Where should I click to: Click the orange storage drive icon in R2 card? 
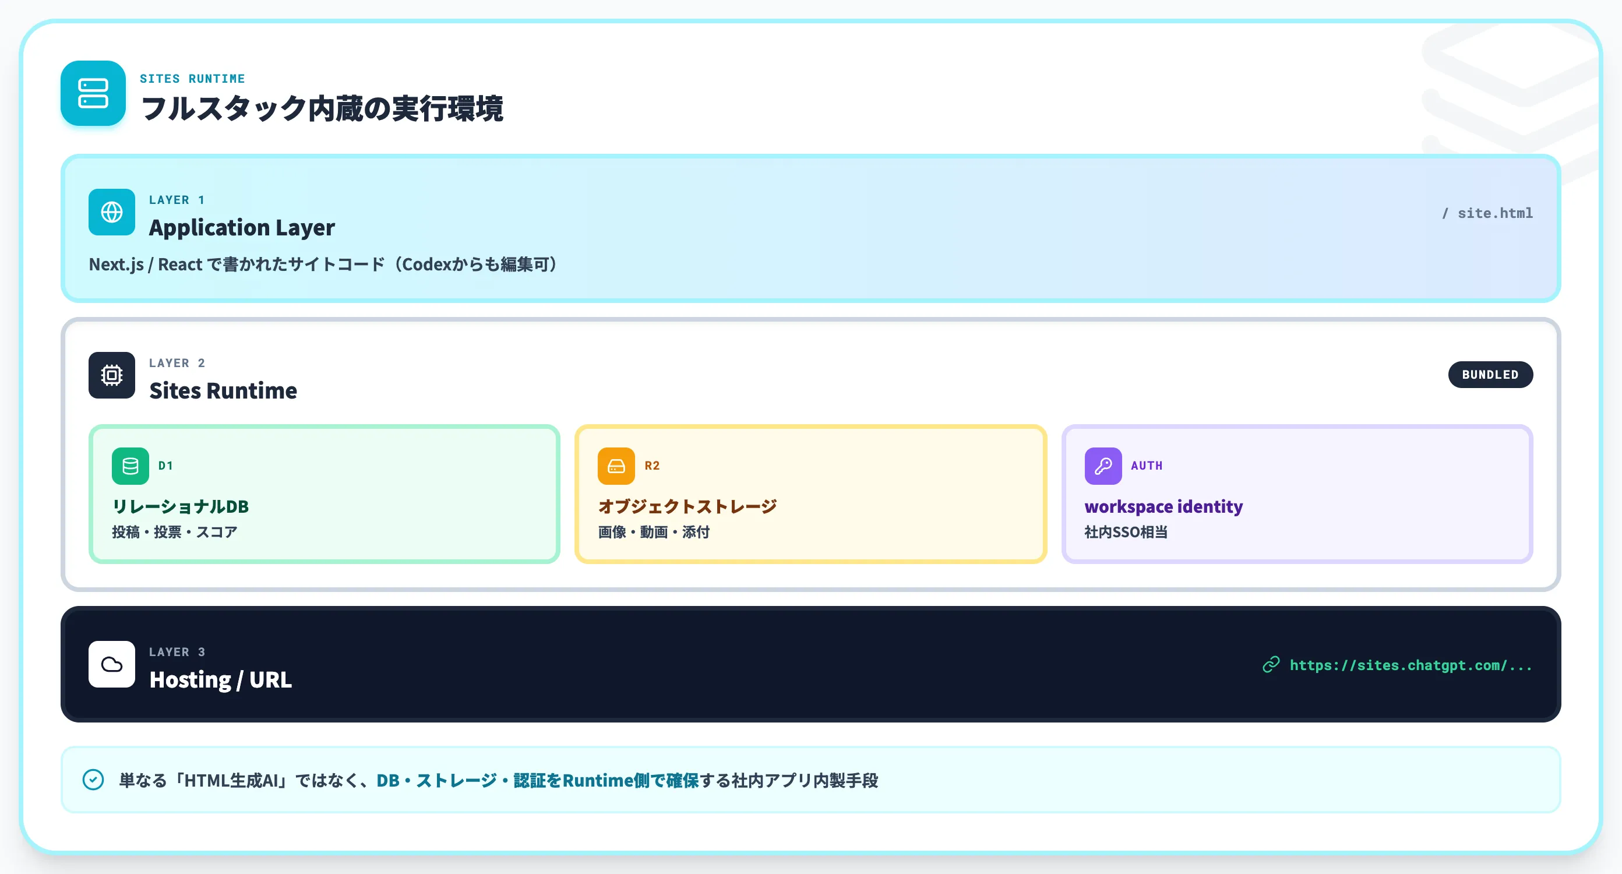(x=616, y=466)
